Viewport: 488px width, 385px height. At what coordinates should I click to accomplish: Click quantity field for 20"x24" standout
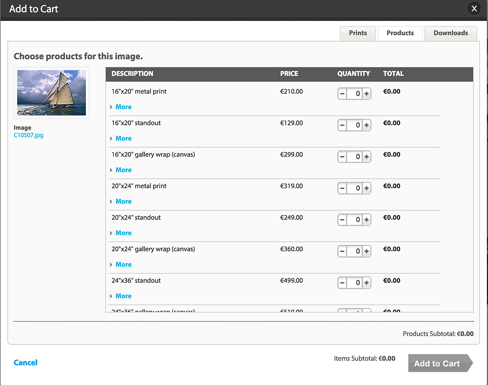[x=354, y=220]
